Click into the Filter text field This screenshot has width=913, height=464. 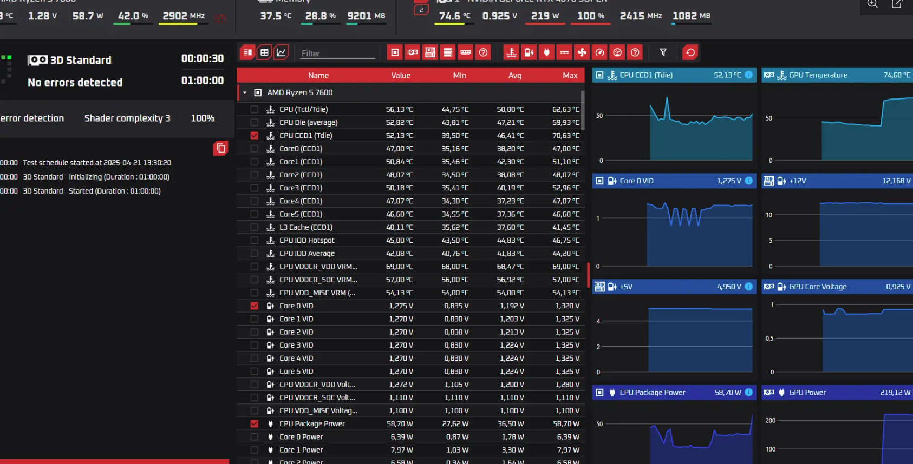click(x=337, y=54)
